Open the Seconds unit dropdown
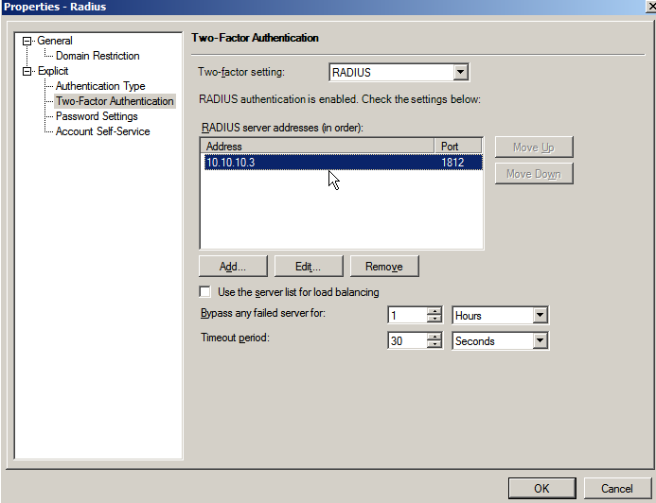The width and height of the screenshot is (656, 503). (540, 341)
